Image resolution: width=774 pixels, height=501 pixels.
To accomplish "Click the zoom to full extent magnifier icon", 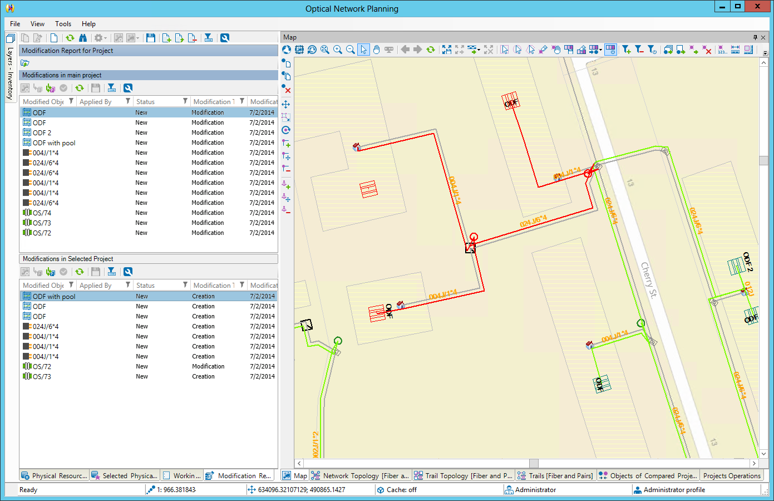I will (325, 50).
